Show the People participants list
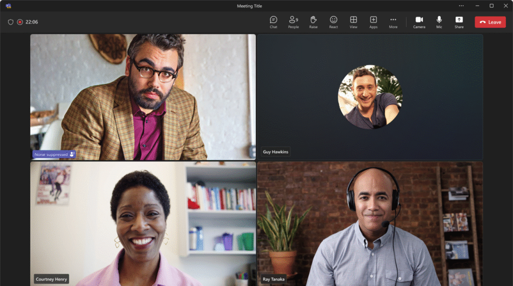This screenshot has width=513, height=286. (294, 22)
